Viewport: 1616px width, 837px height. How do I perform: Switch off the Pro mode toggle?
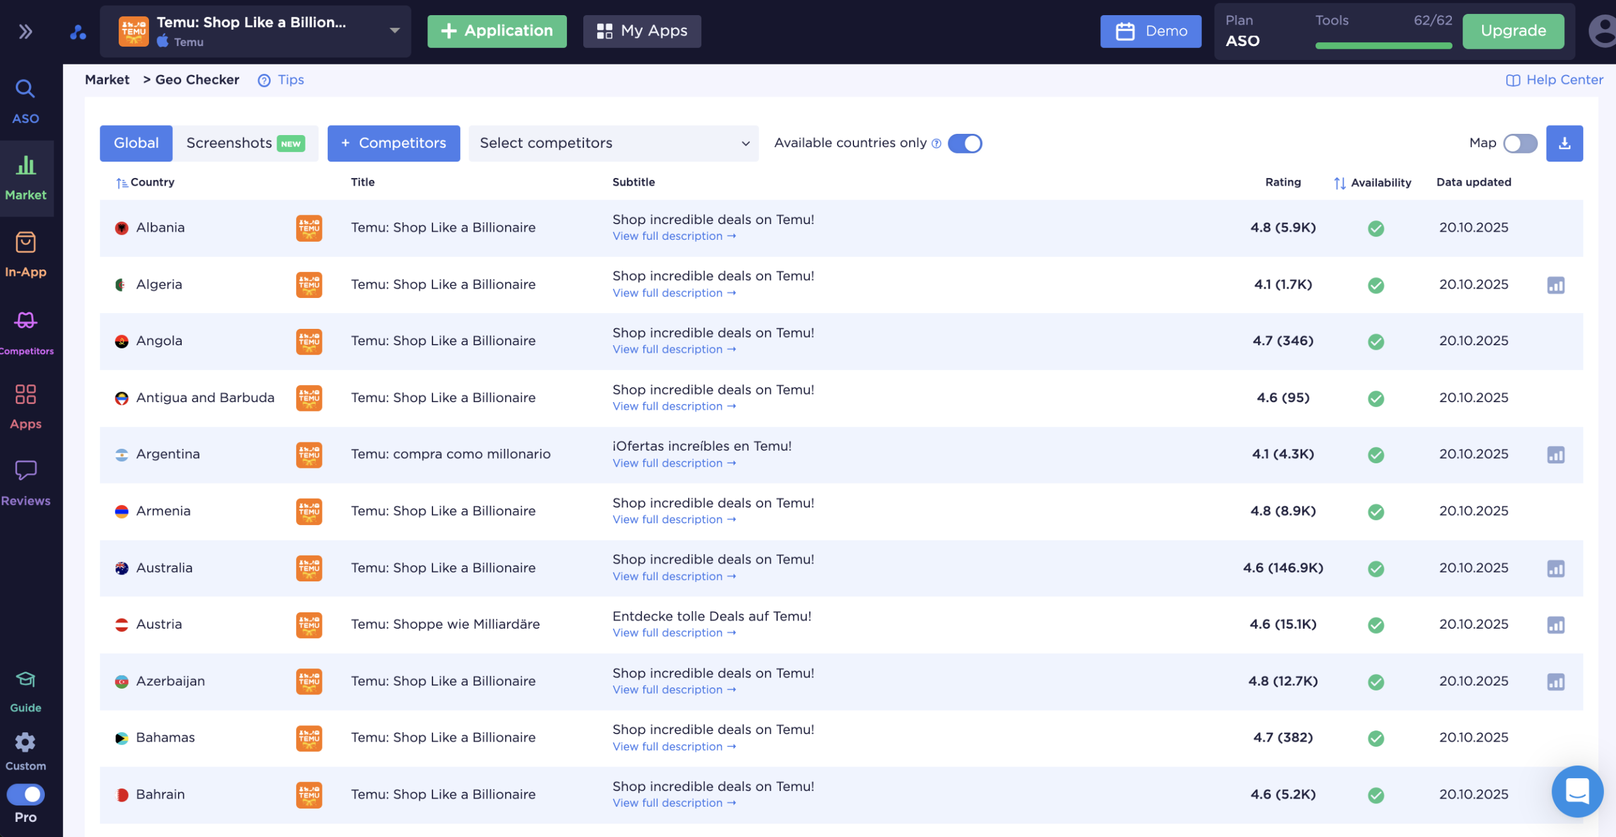coord(25,794)
